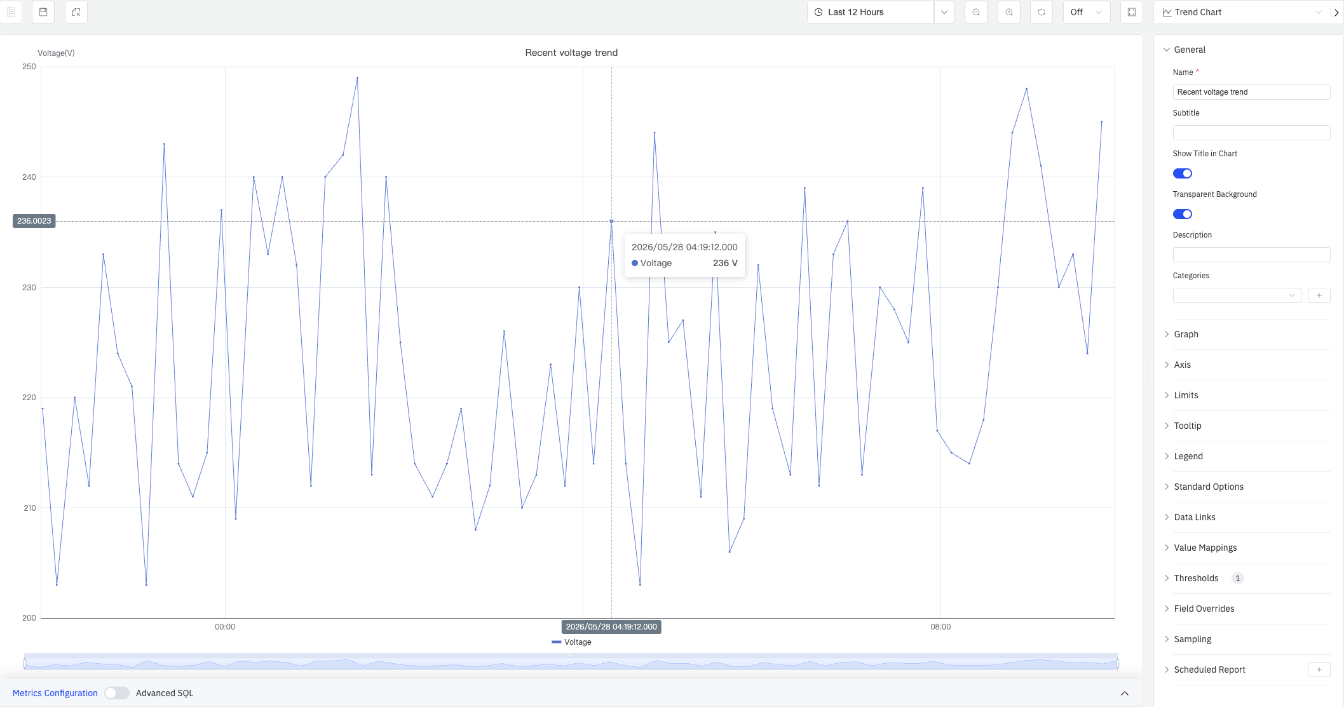Save the chart with the disk icon
The height and width of the screenshot is (707, 1344).
[x=43, y=12]
